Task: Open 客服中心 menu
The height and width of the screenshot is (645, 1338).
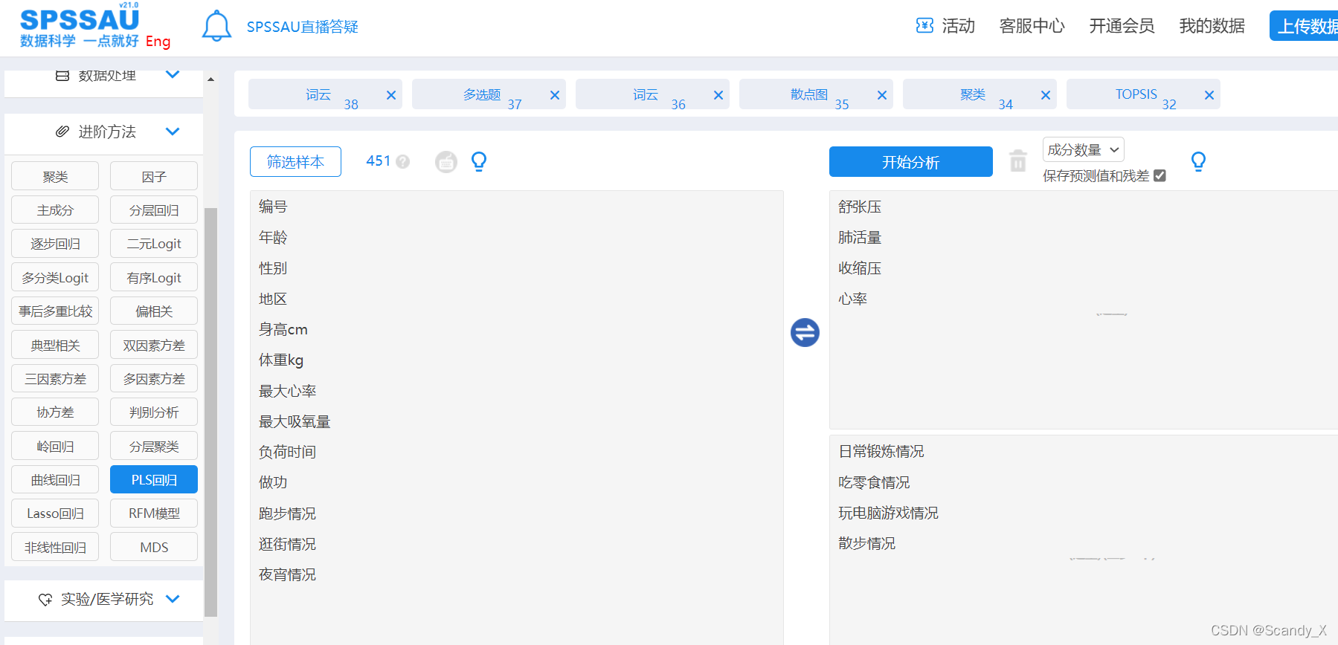Action: (x=1032, y=26)
